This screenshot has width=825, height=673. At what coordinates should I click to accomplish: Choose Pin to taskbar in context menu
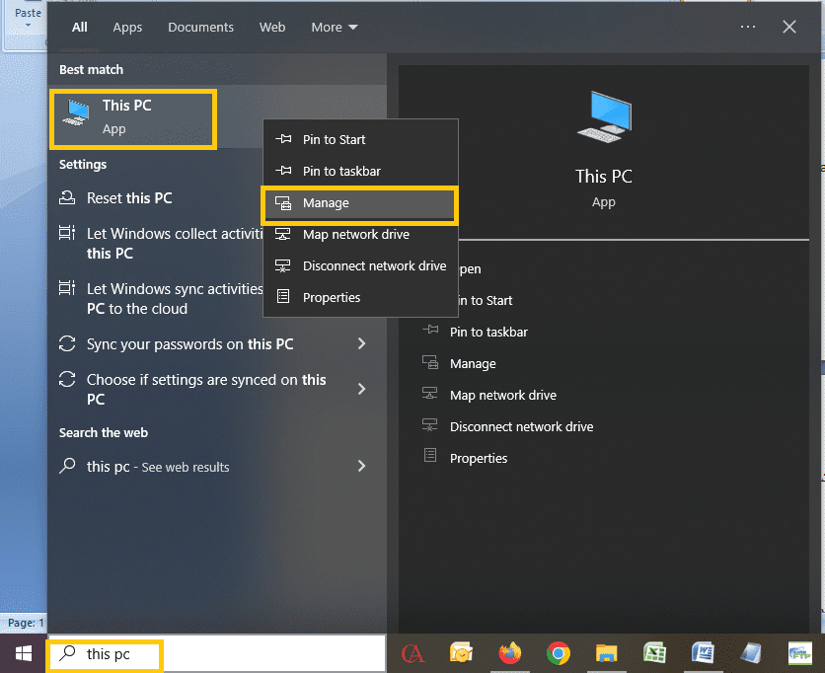coord(360,171)
